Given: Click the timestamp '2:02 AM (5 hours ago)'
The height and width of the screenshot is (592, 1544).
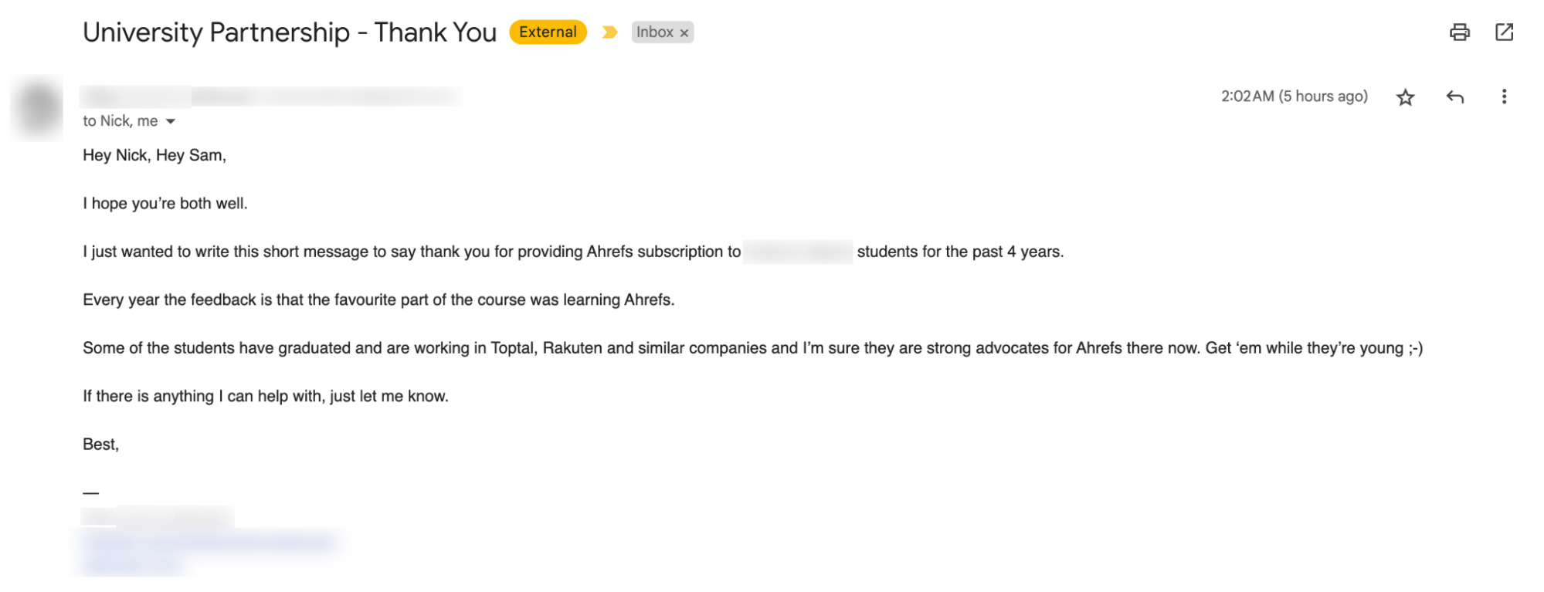Looking at the screenshot, I should 1294,96.
